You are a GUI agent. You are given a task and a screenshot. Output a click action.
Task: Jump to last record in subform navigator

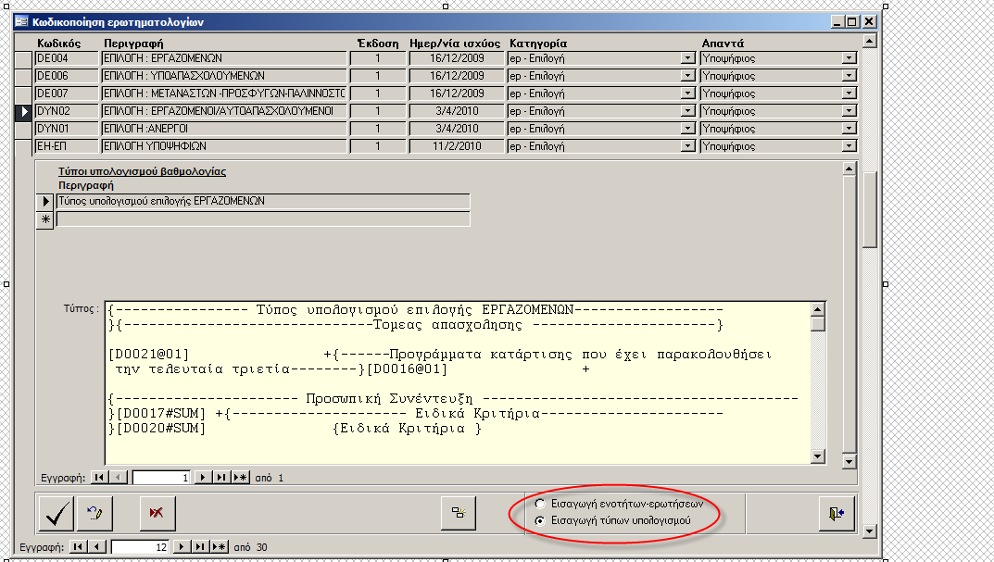pos(220,478)
